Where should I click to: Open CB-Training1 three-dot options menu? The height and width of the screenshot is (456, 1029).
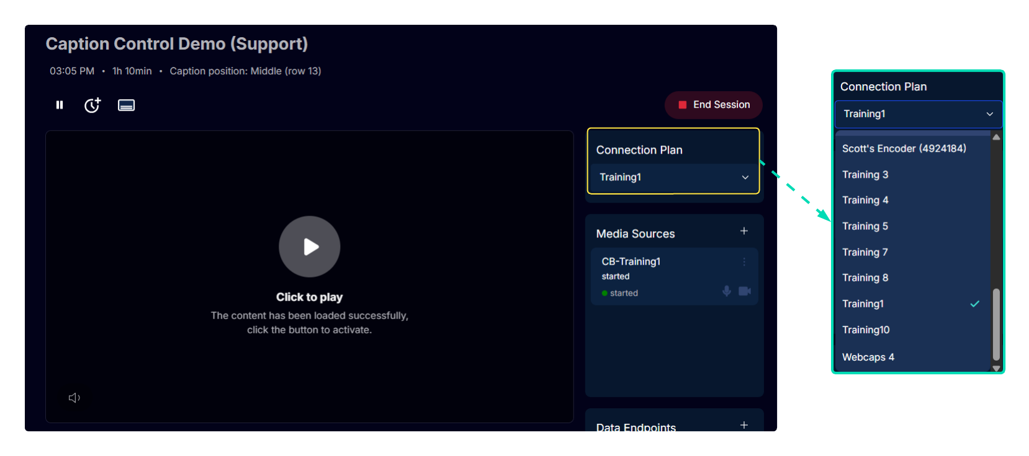[744, 262]
